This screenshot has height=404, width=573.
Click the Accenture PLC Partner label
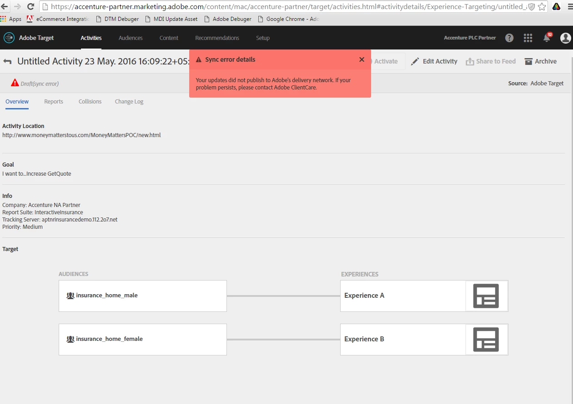[470, 38]
